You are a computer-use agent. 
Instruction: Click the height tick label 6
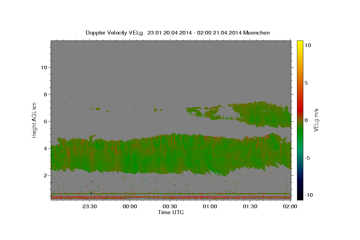[x=45, y=121]
